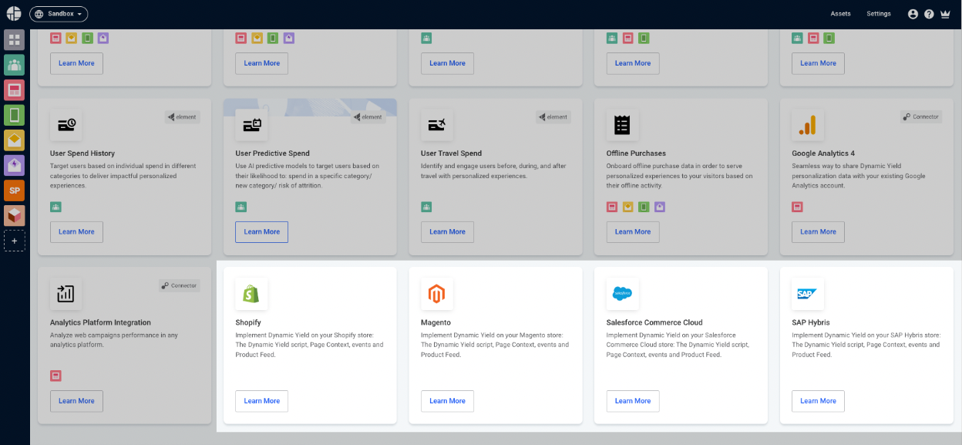Image resolution: width=962 pixels, height=445 pixels.
Task: Click Learn More under Salesforce Commerce Cloud
Action: pyautogui.click(x=633, y=401)
